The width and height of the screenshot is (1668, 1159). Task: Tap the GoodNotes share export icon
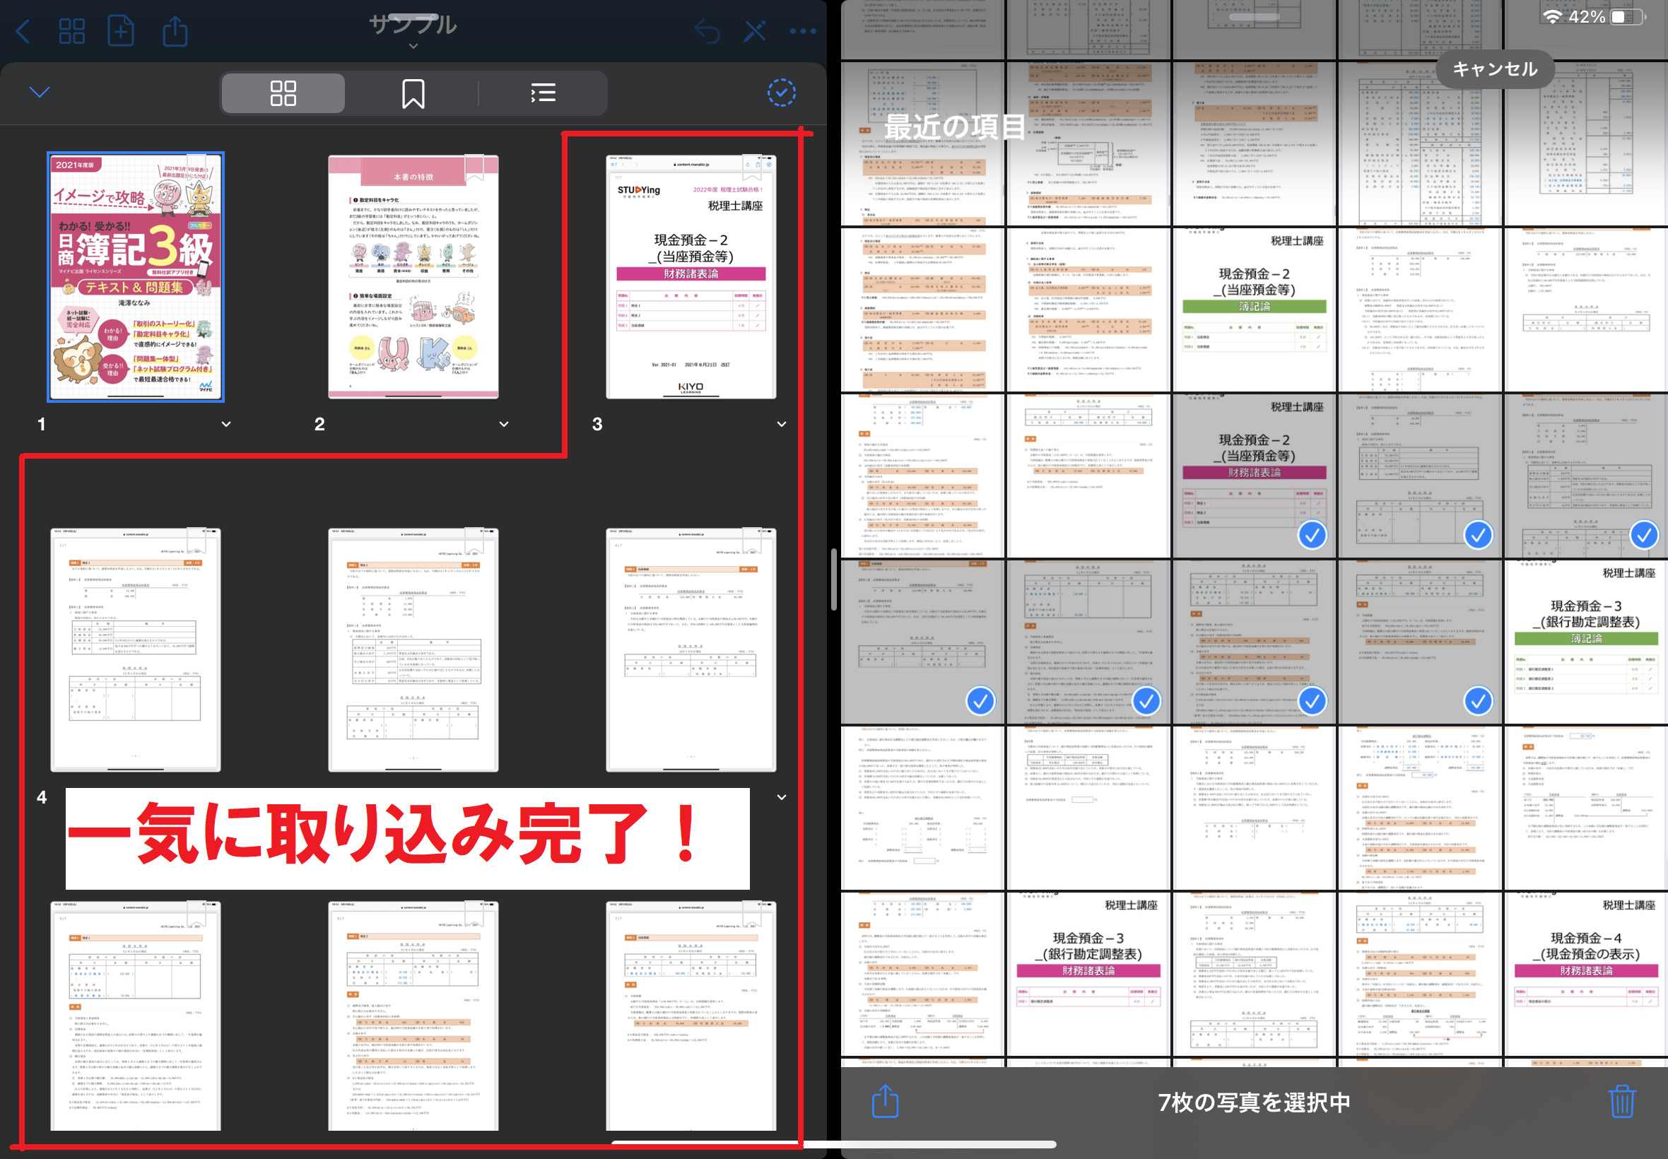point(175,31)
